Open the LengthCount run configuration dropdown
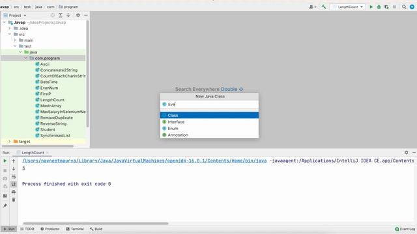The width and height of the screenshot is (417, 234). [348, 7]
